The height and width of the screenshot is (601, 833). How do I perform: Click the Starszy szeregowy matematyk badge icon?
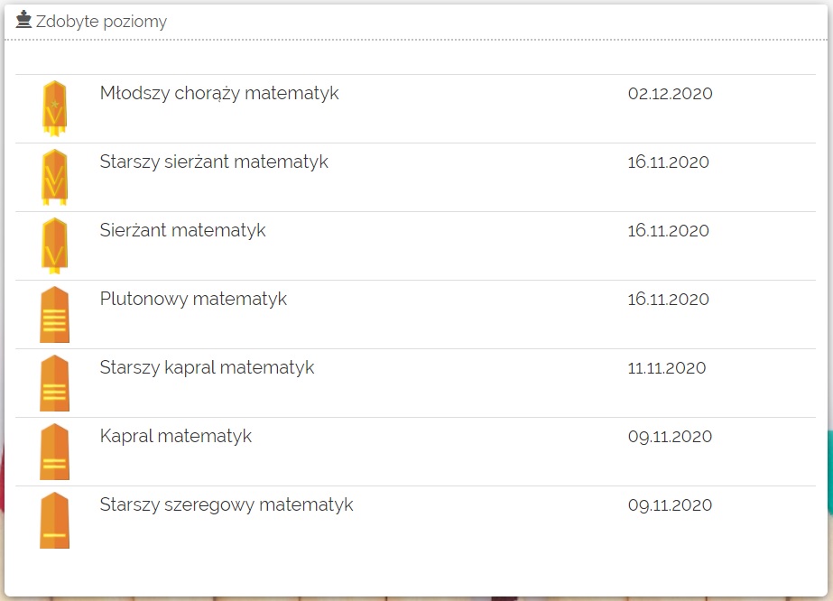54,520
